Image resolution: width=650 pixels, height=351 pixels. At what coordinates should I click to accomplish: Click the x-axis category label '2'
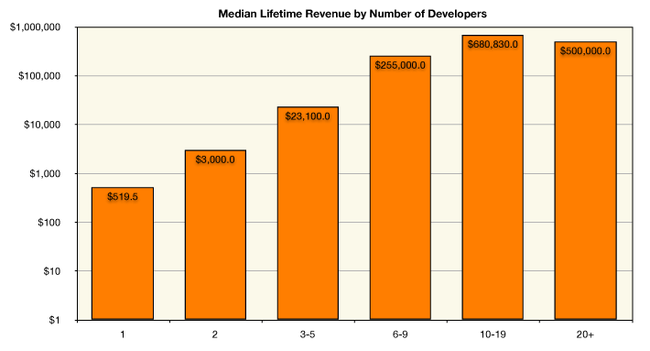(215, 335)
